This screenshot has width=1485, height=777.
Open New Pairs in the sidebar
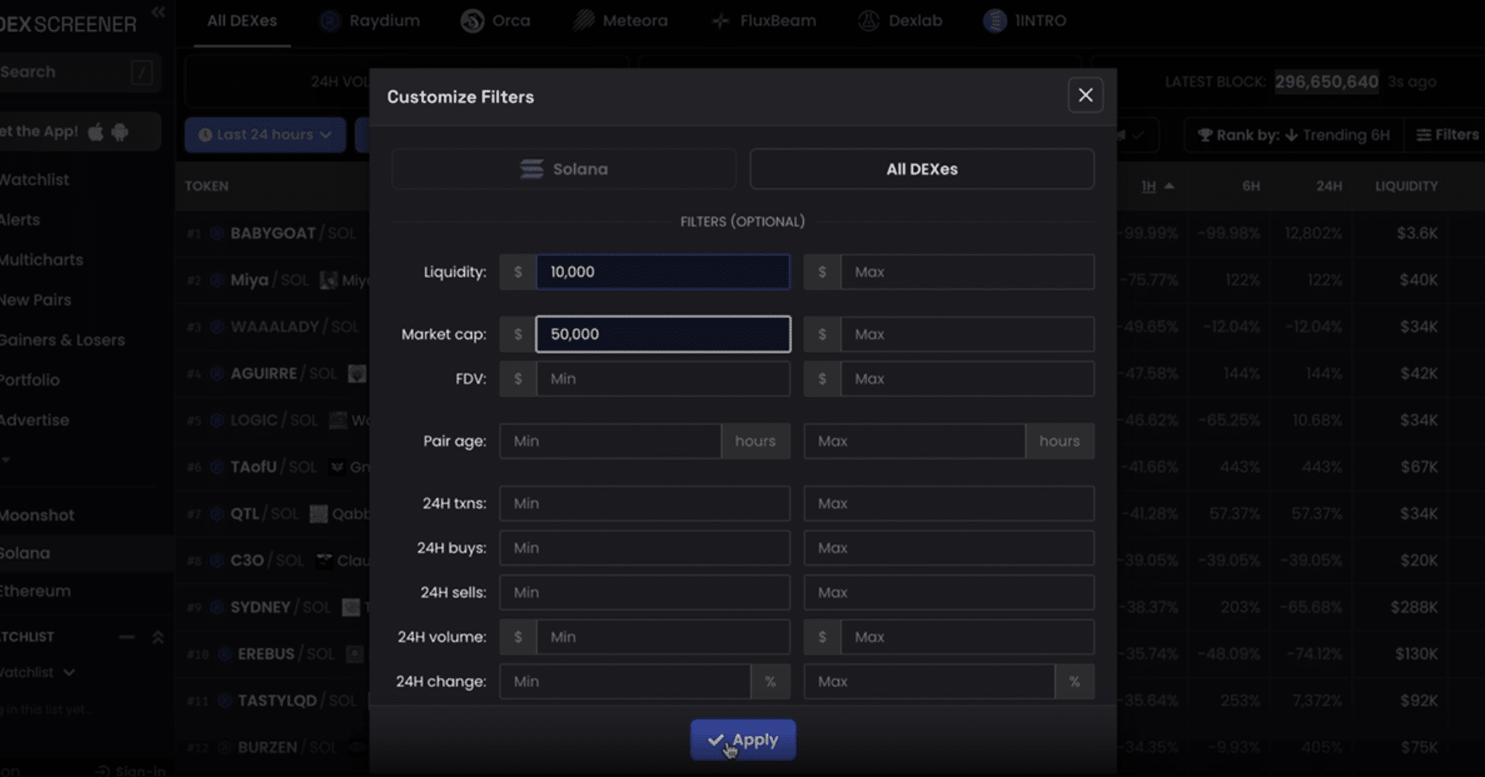pyautogui.click(x=36, y=300)
